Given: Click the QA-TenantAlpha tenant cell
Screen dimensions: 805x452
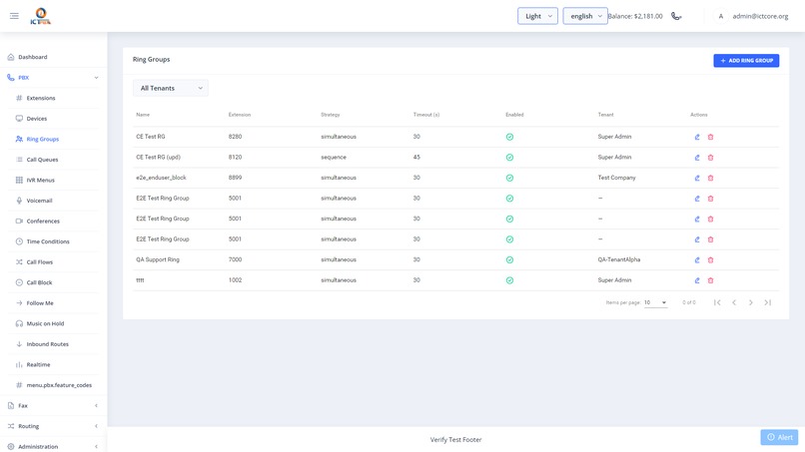Looking at the screenshot, I should click(618, 259).
